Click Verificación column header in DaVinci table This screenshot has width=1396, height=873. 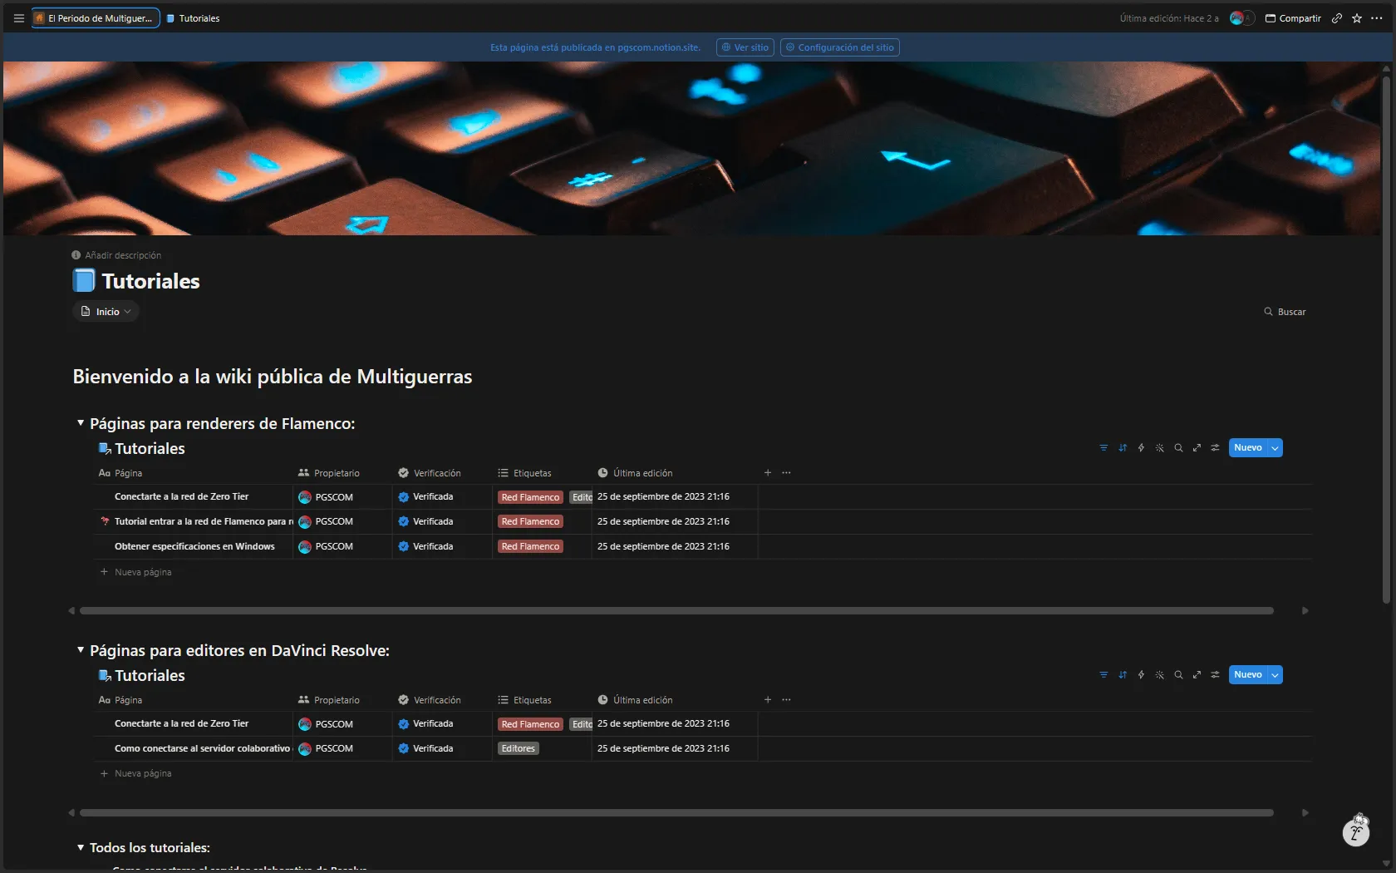point(430,700)
